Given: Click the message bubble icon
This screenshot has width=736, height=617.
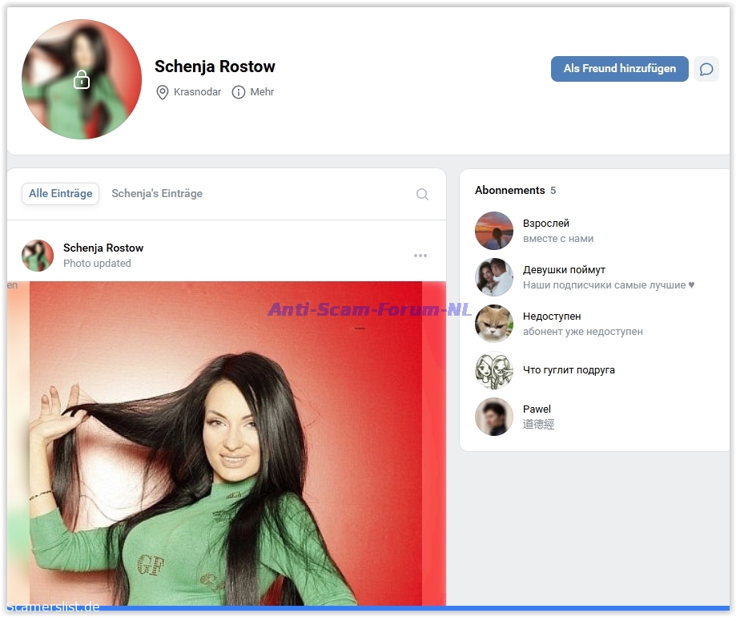Looking at the screenshot, I should coord(706,69).
